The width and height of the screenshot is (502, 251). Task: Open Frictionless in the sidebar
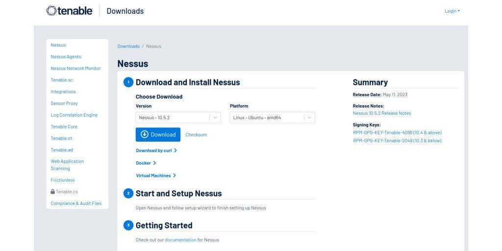click(x=62, y=180)
